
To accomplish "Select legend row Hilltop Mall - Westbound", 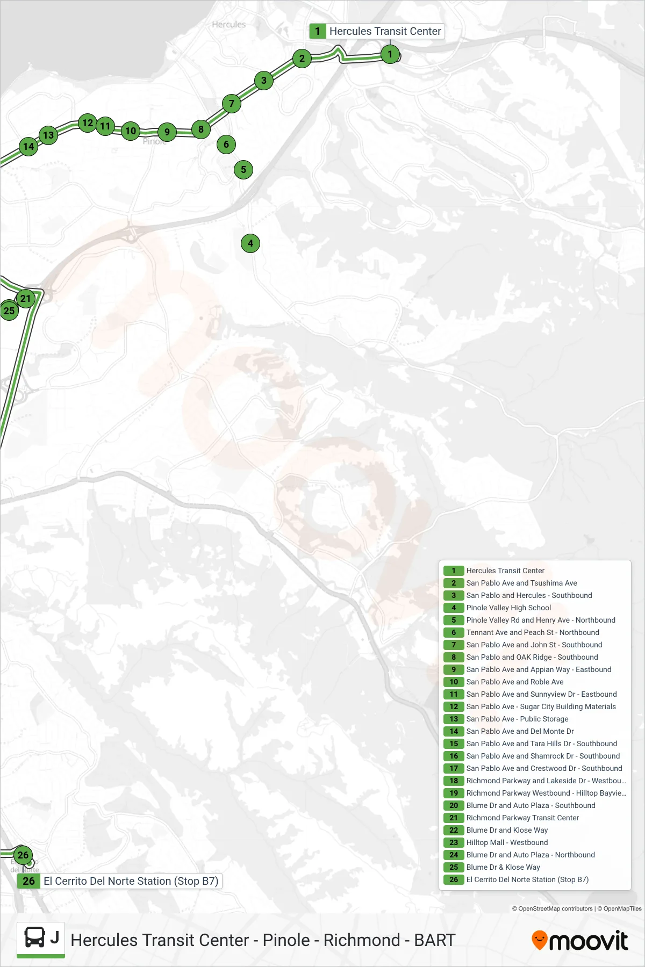I will (535, 842).
